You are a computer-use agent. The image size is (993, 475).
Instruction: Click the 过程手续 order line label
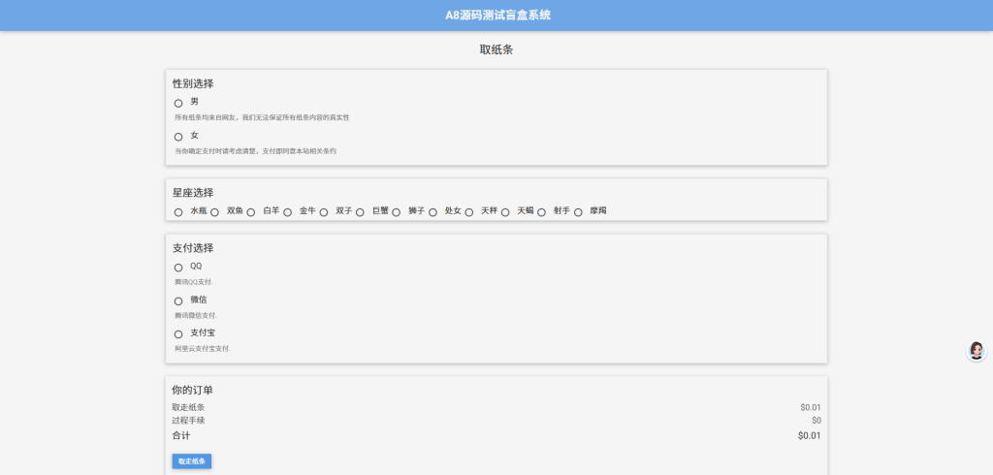[188, 420]
